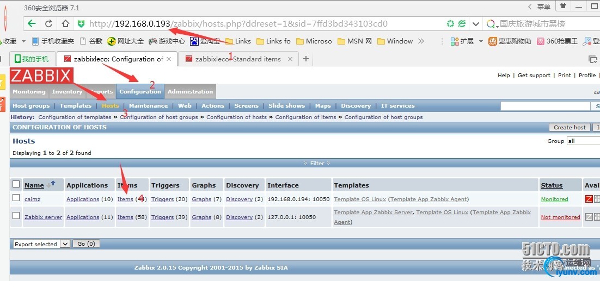Expand the 扩展 dropdown arrow
The image size is (600, 281).
click(481, 41)
